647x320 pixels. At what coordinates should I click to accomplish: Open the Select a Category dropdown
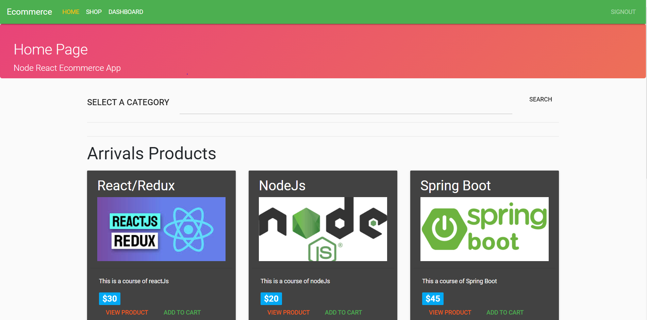click(128, 102)
